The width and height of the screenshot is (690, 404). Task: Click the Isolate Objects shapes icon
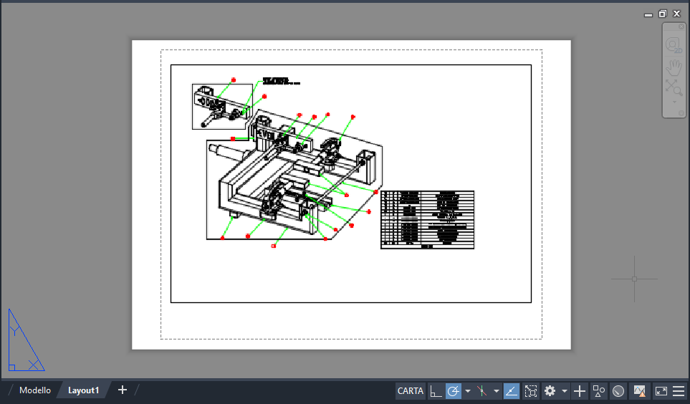point(598,391)
